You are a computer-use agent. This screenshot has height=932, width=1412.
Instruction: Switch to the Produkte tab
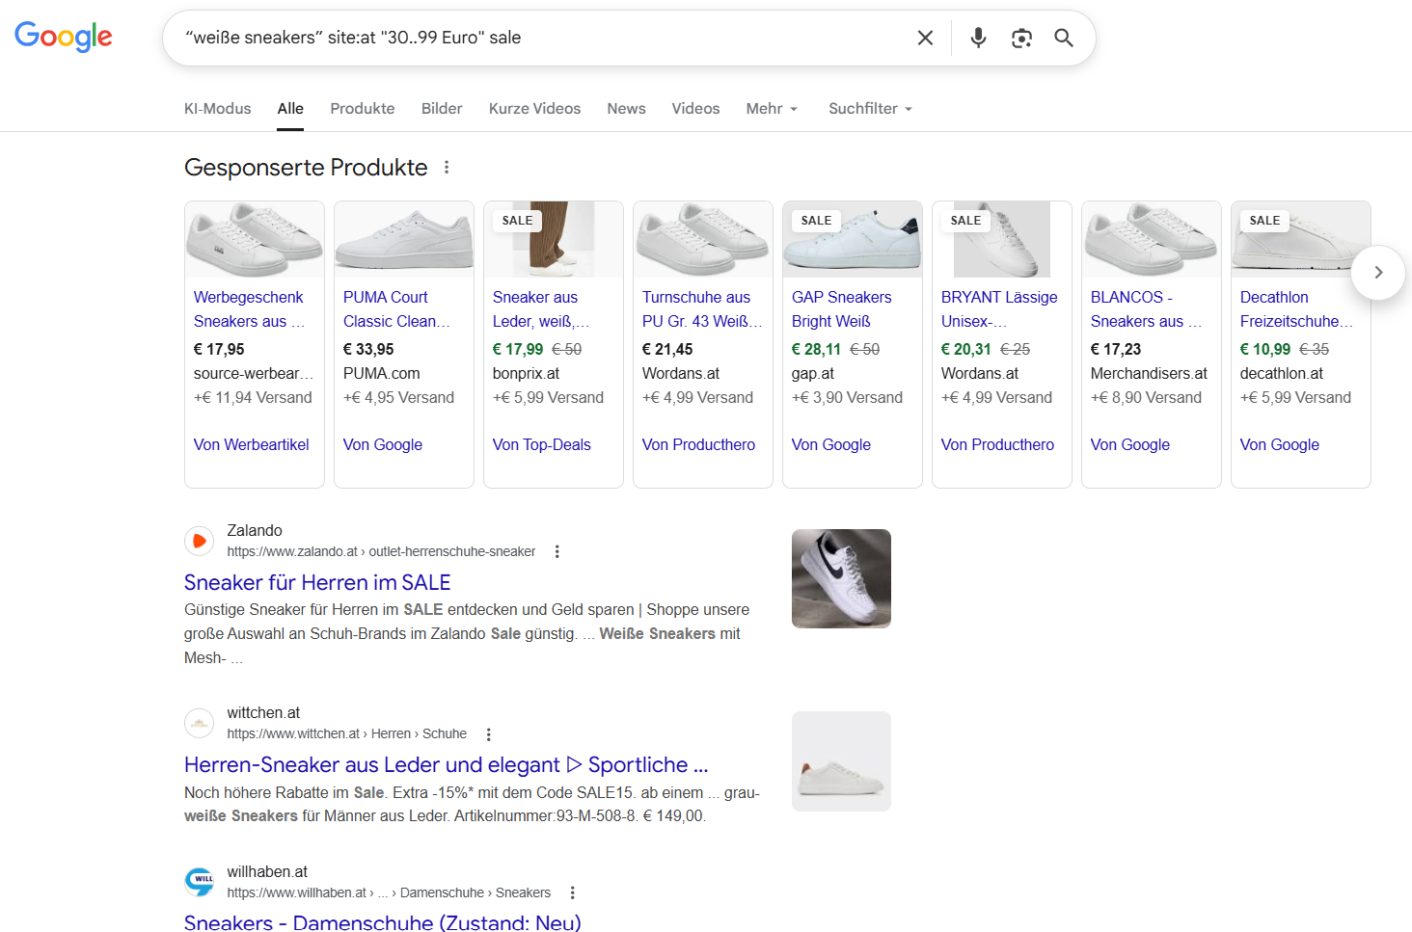click(362, 108)
